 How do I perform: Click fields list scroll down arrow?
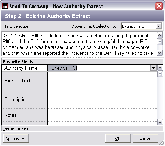[x=160, y=122]
